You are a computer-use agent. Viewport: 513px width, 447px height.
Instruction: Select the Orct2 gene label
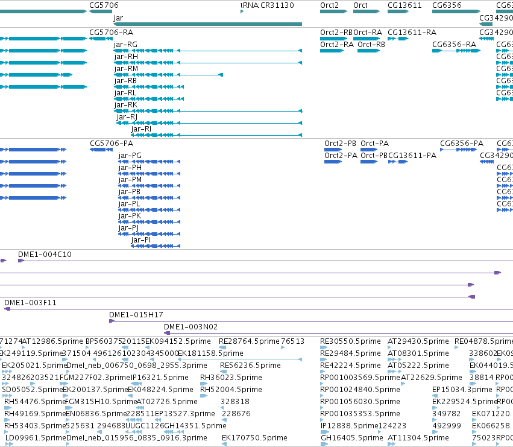pyautogui.click(x=329, y=5)
